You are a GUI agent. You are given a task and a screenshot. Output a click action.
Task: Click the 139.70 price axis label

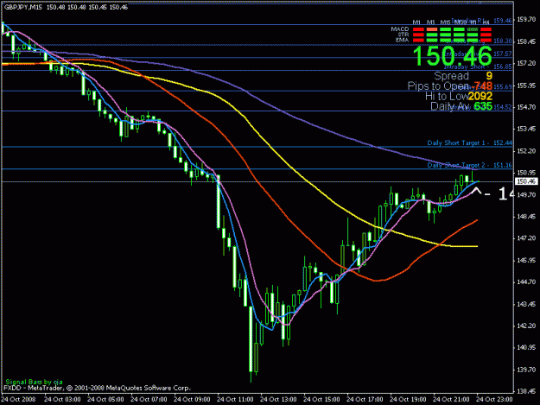click(526, 370)
